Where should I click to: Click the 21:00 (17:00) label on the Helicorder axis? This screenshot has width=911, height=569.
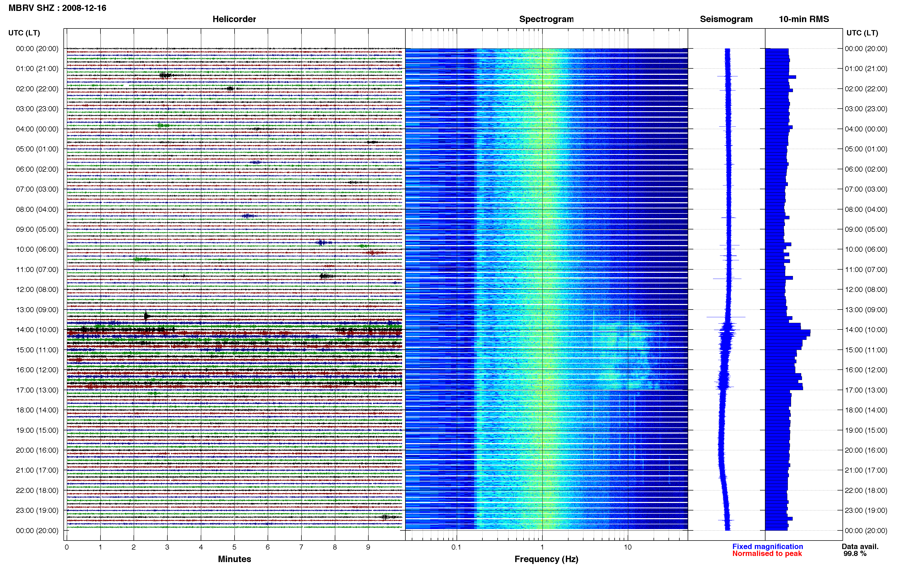pos(37,470)
